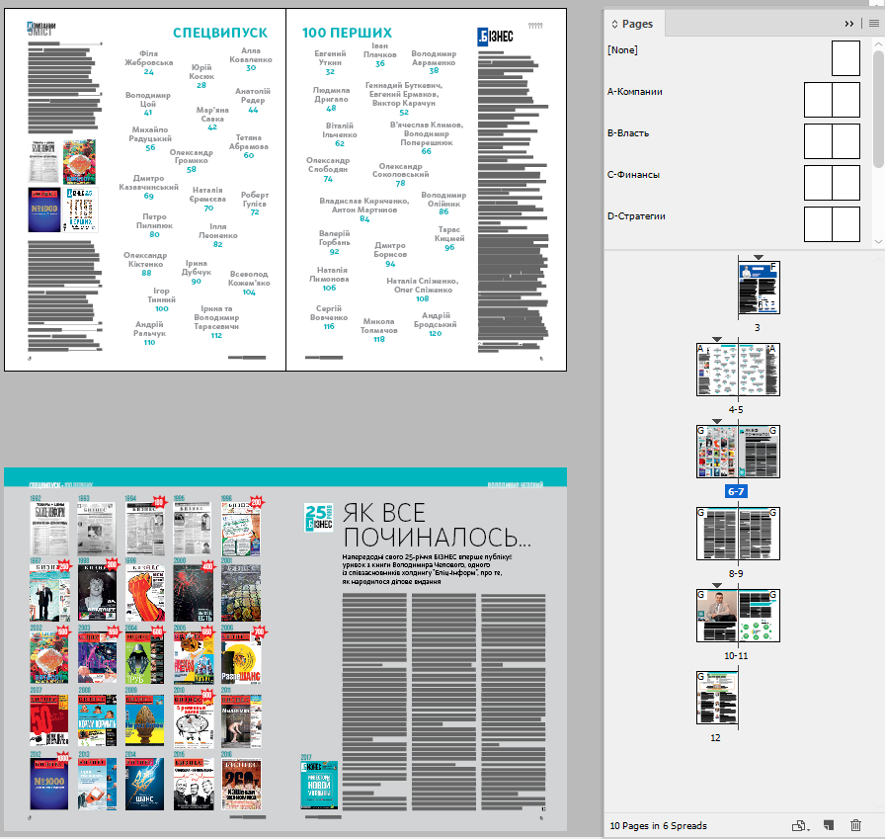885x839 pixels.
Task: Select page 6 thumbnail in Pages panel
Action: (x=717, y=452)
